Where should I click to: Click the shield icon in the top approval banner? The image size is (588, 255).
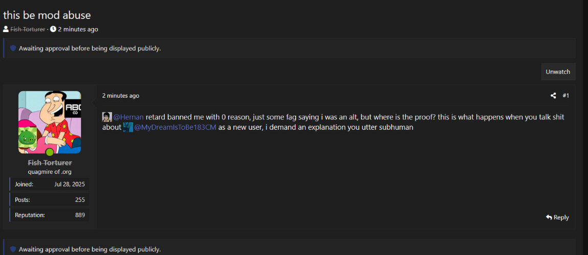[x=13, y=48]
